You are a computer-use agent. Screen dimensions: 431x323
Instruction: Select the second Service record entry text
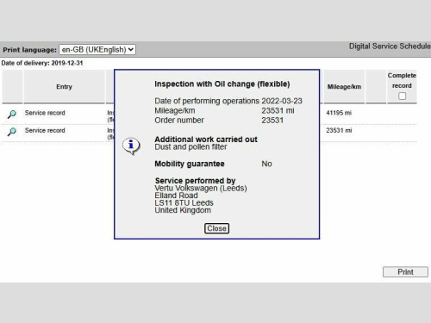pyautogui.click(x=45, y=130)
